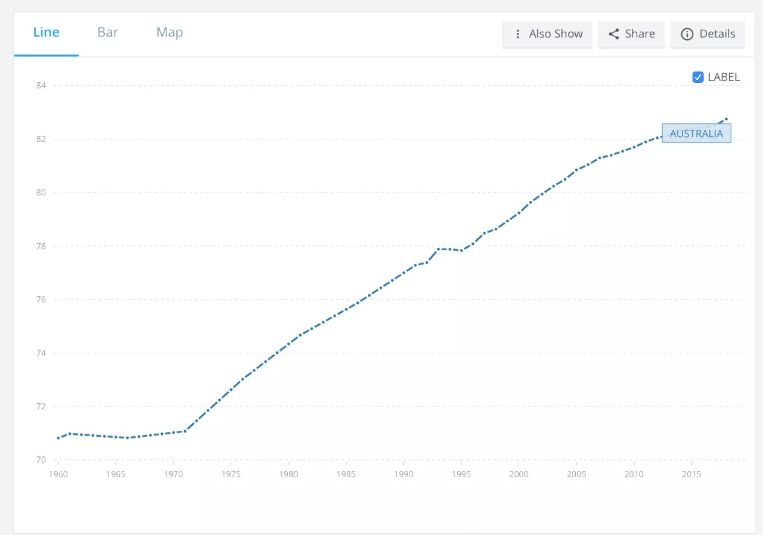Switch to the Bar chart tab
Viewport: 763px width, 535px height.
tap(108, 33)
